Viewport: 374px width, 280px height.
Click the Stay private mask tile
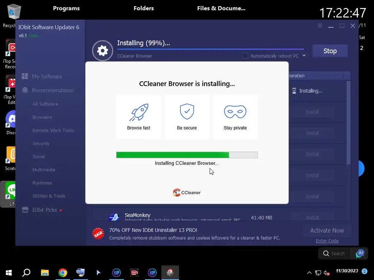coord(235,117)
